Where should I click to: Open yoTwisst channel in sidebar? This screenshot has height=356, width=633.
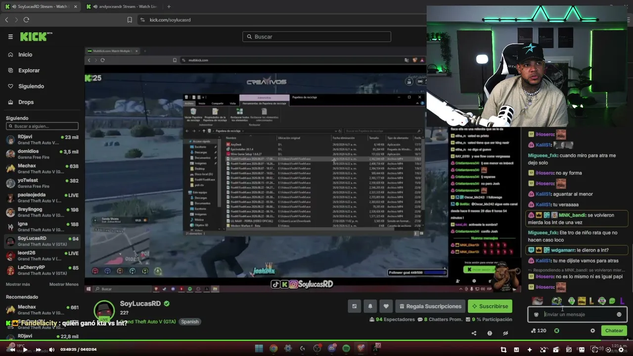(42, 183)
